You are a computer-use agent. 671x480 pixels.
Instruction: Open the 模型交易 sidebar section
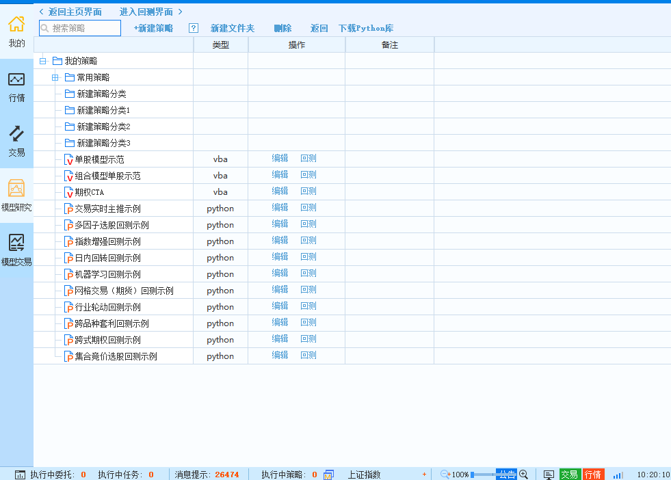16,250
